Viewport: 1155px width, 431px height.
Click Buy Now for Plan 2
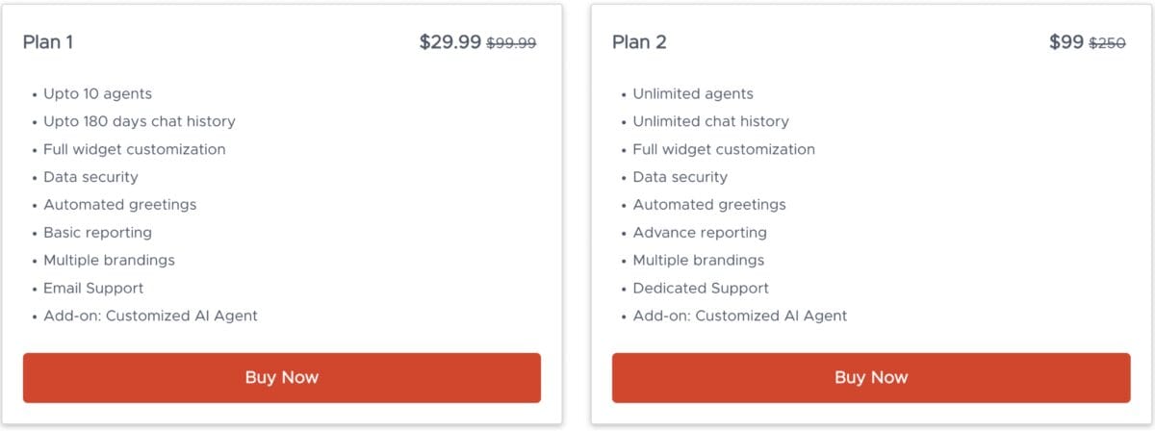click(x=871, y=377)
